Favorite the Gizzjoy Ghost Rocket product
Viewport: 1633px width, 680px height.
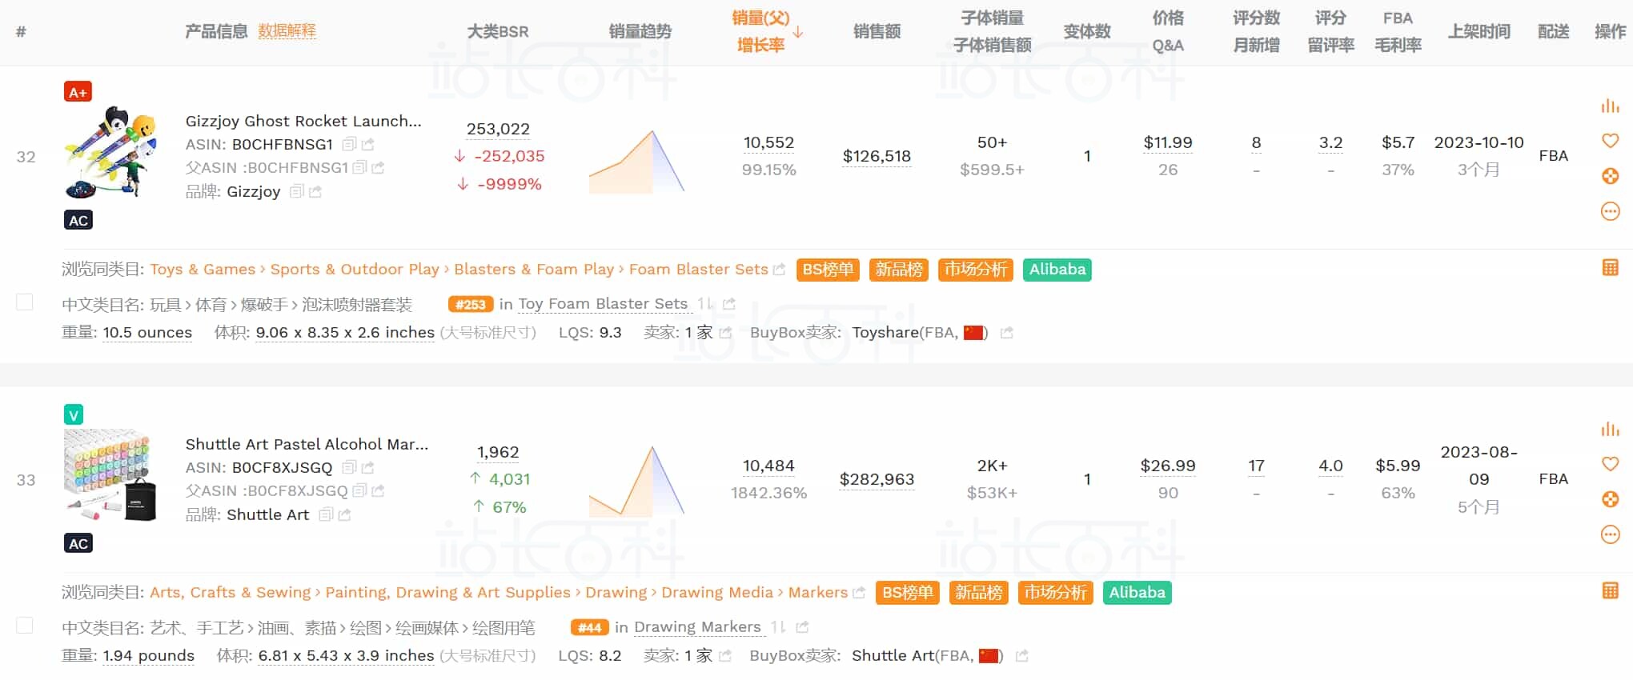click(x=1610, y=141)
